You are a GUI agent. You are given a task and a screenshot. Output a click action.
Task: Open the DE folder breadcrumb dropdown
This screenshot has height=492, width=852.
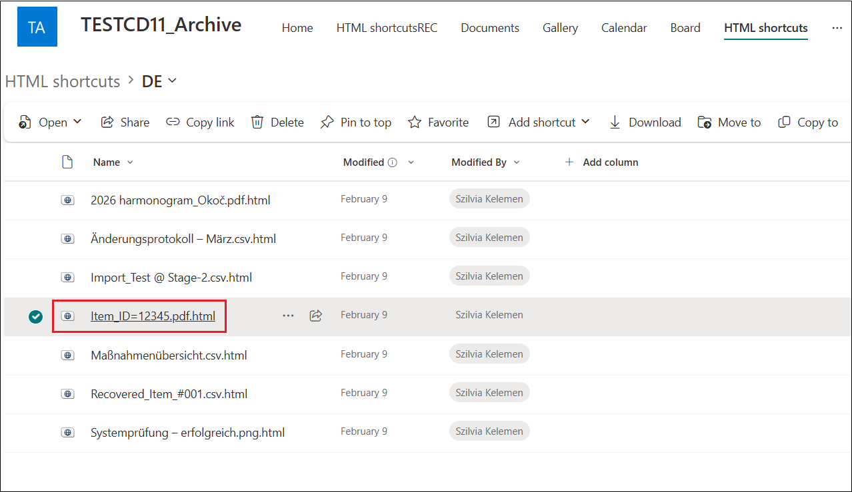pyautogui.click(x=173, y=81)
